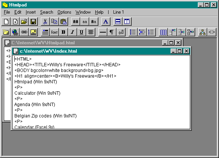Tile windows horizontally
Viewport: 219px width, 158px height.
[x=118, y=22]
